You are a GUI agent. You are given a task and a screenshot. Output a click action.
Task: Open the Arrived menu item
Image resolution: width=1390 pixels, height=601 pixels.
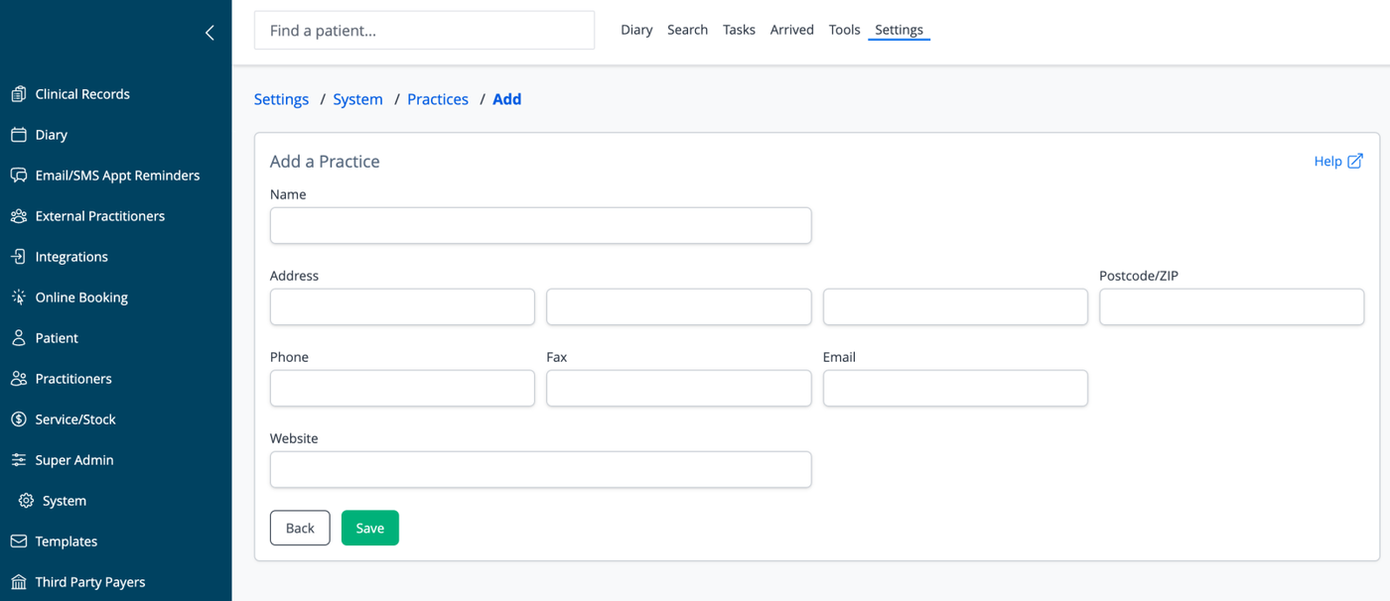tap(791, 30)
